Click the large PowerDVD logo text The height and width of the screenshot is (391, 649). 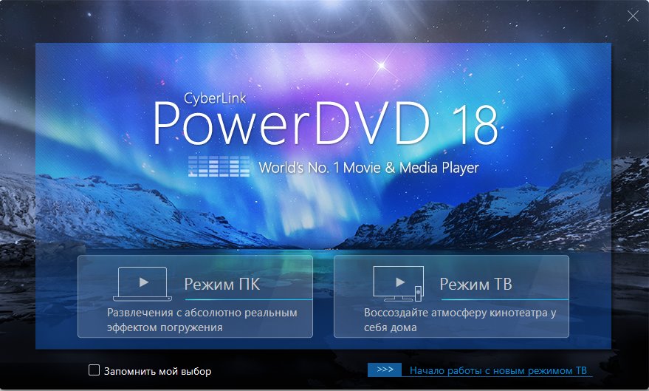pyautogui.click(x=292, y=123)
